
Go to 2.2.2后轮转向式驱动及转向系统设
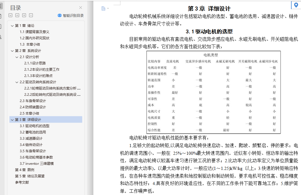pyautogui.click(x=52, y=95)
